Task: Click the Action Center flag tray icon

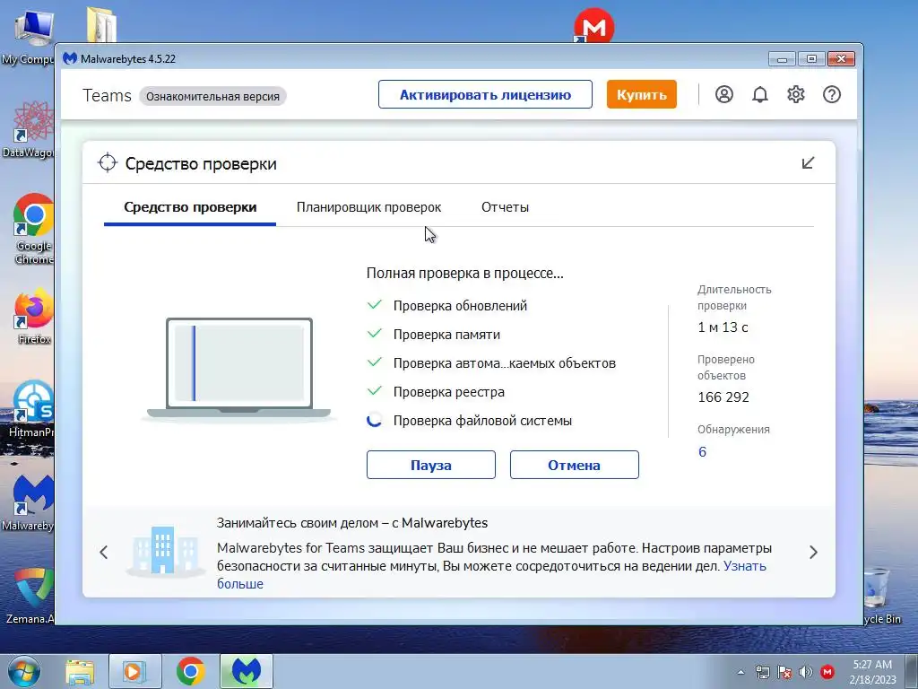Action: pos(784,672)
